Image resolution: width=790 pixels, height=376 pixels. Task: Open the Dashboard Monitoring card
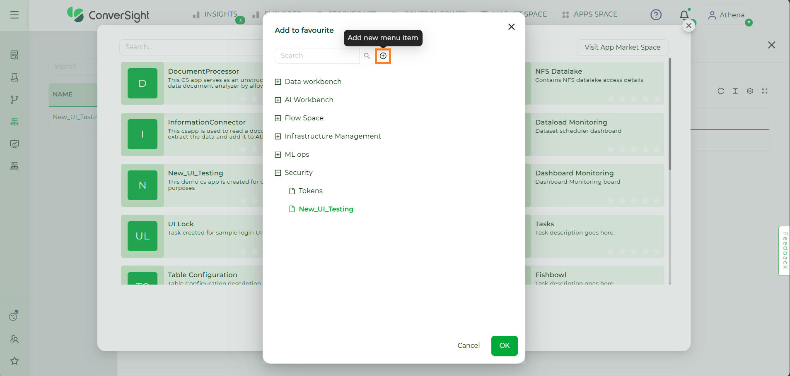595,185
